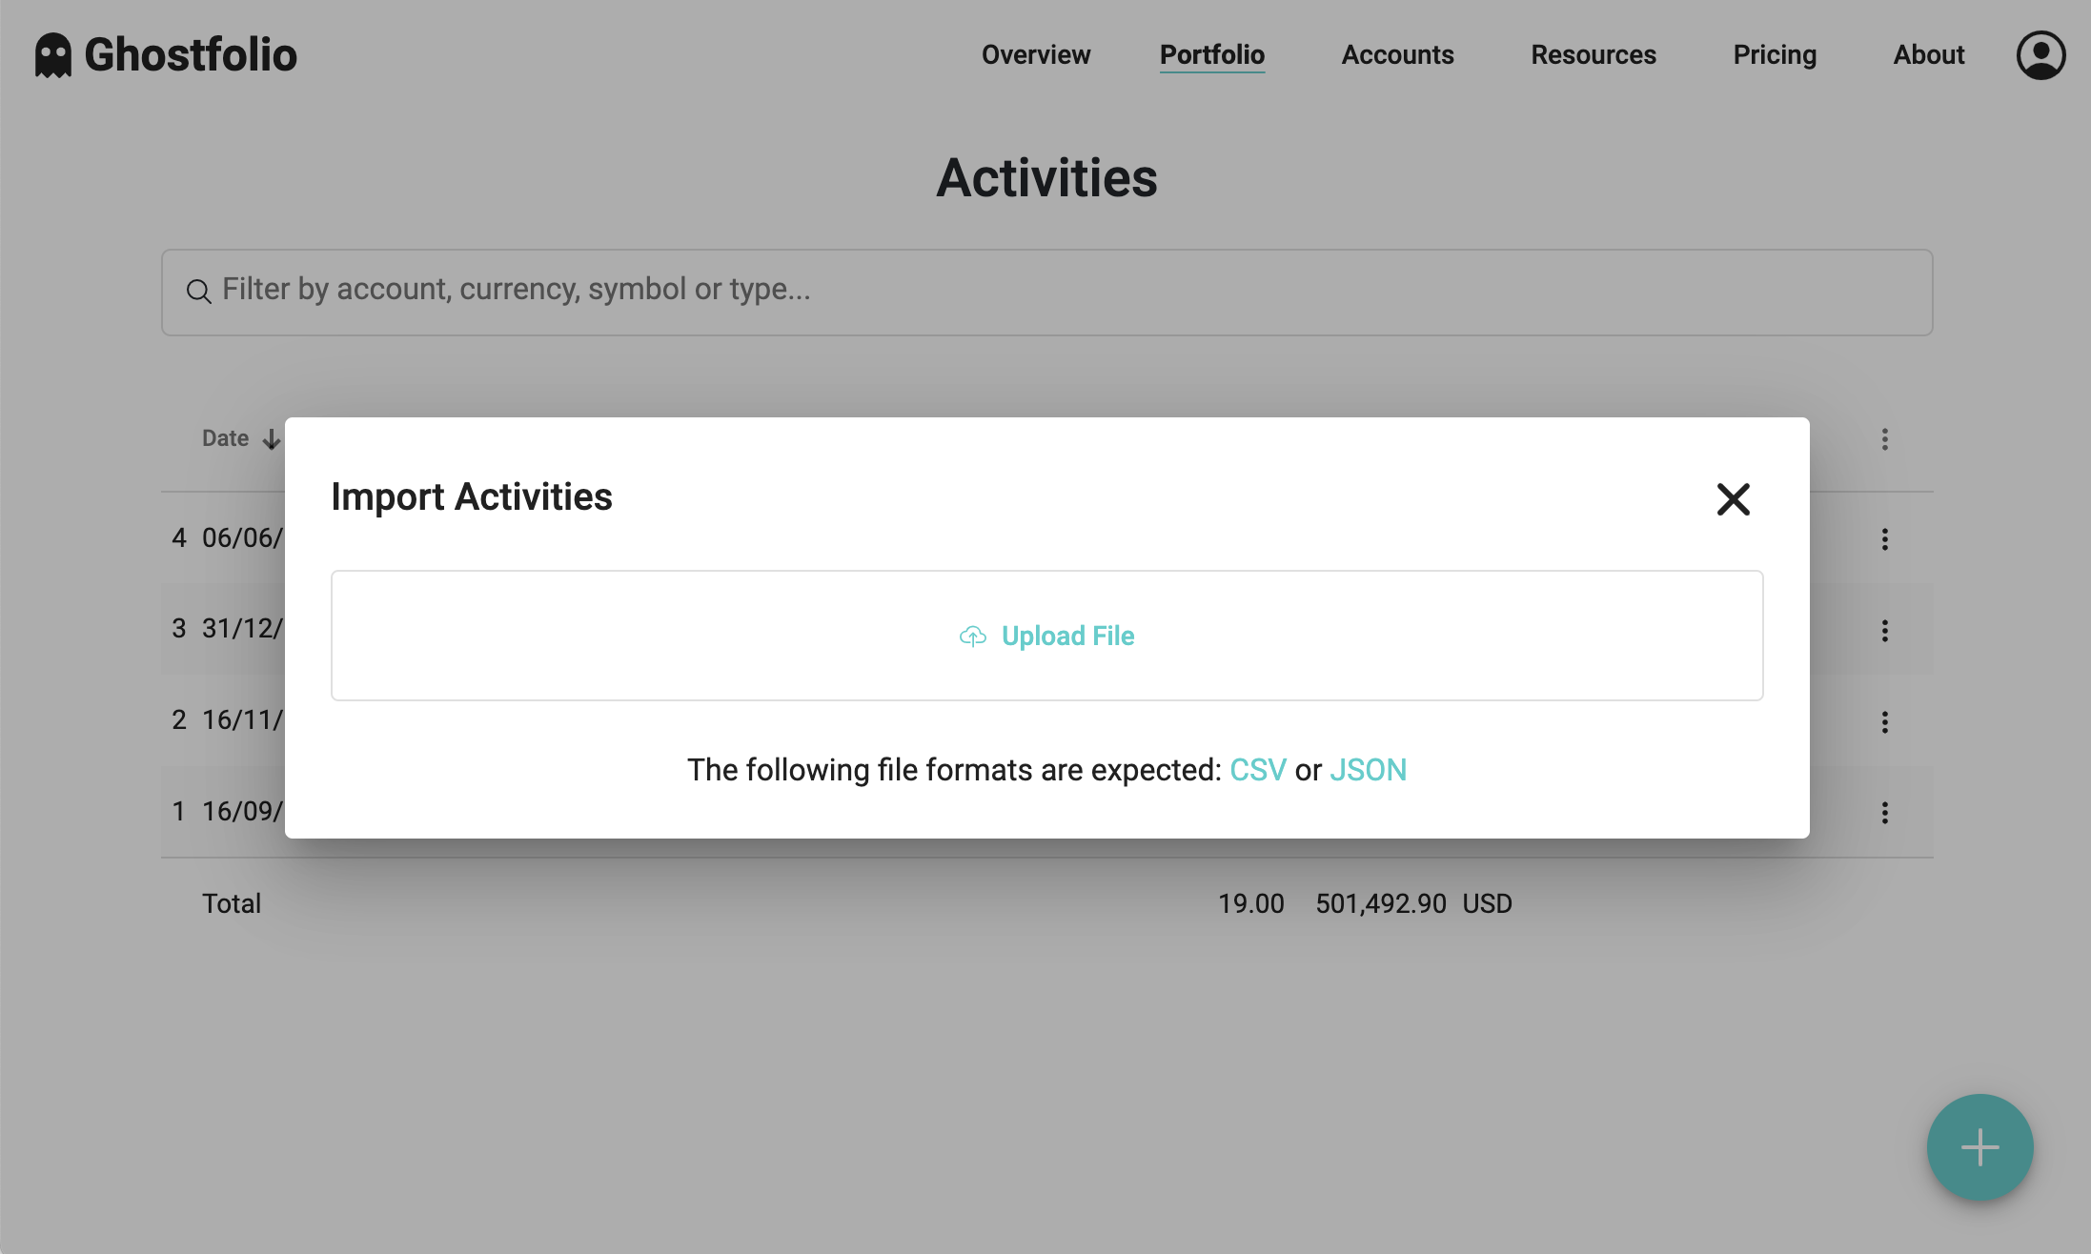
Task: Open the kebab menu on the 16/11 activity row
Action: (1885, 721)
